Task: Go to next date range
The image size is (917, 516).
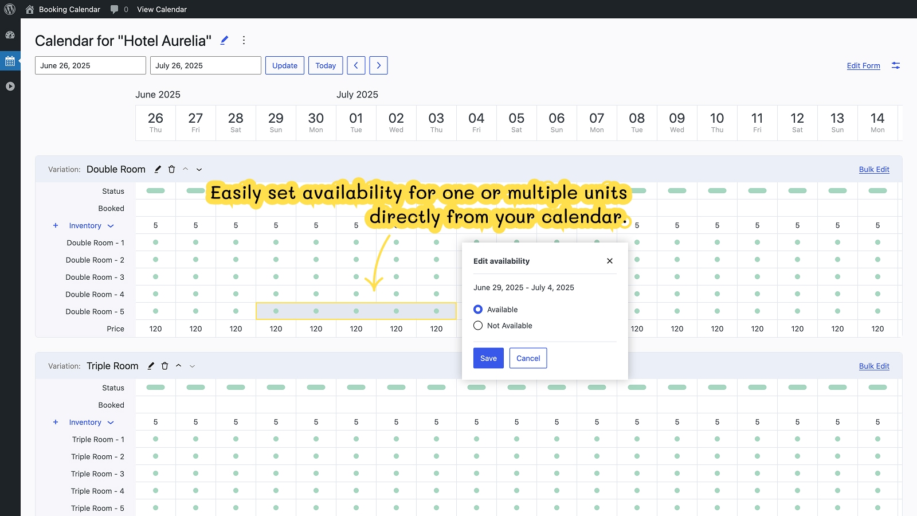Action: (378, 65)
